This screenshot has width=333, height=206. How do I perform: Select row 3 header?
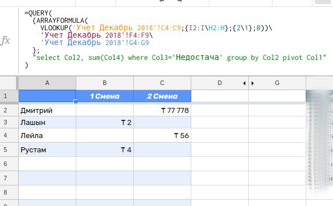(9, 122)
